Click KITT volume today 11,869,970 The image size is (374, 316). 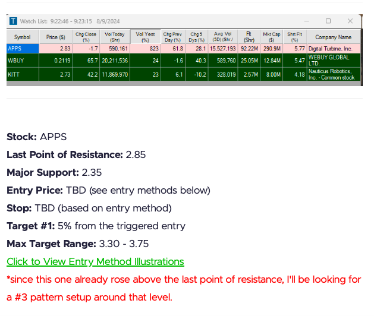coord(115,75)
